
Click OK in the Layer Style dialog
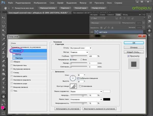(x=134, y=43)
